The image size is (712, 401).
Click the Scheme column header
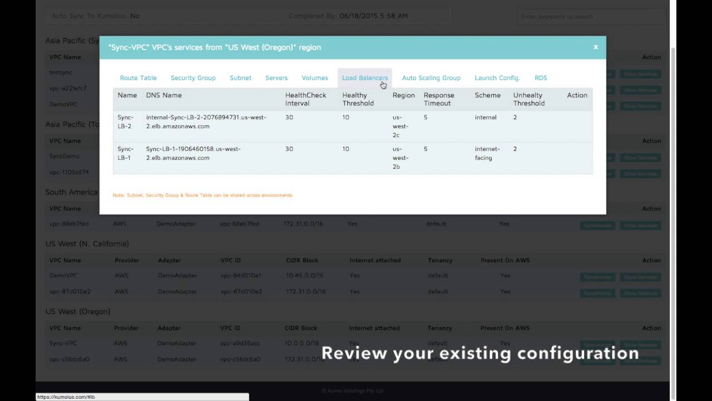click(x=487, y=95)
